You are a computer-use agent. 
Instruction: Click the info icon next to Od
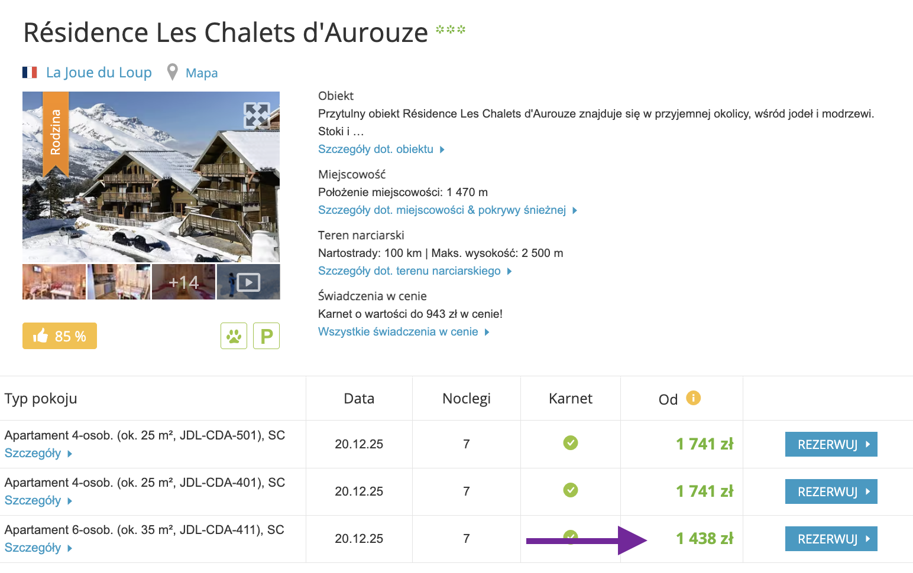[x=693, y=398]
